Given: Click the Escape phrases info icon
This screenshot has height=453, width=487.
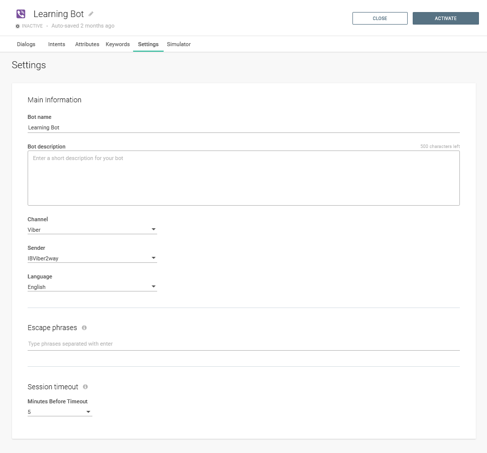Looking at the screenshot, I should [x=84, y=328].
